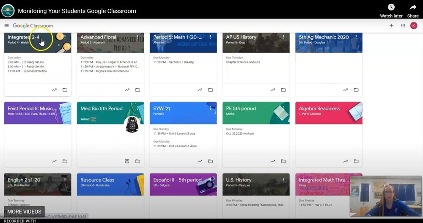Click the plus icon to join class
The image size is (423, 223).
pos(391,26)
